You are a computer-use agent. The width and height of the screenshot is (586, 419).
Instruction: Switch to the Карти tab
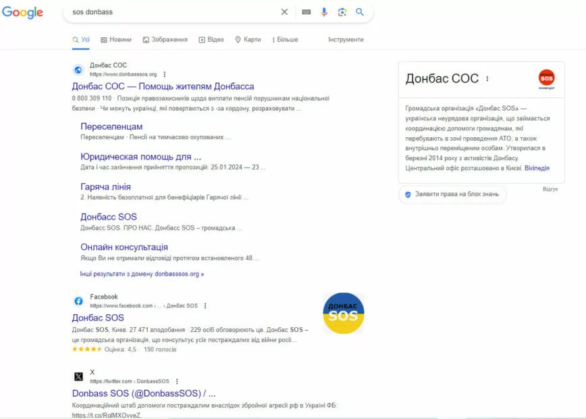point(248,39)
